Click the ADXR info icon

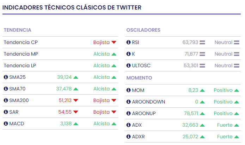click(128, 137)
